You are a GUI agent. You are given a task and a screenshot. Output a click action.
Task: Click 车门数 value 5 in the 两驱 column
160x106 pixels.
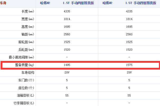point(67,80)
